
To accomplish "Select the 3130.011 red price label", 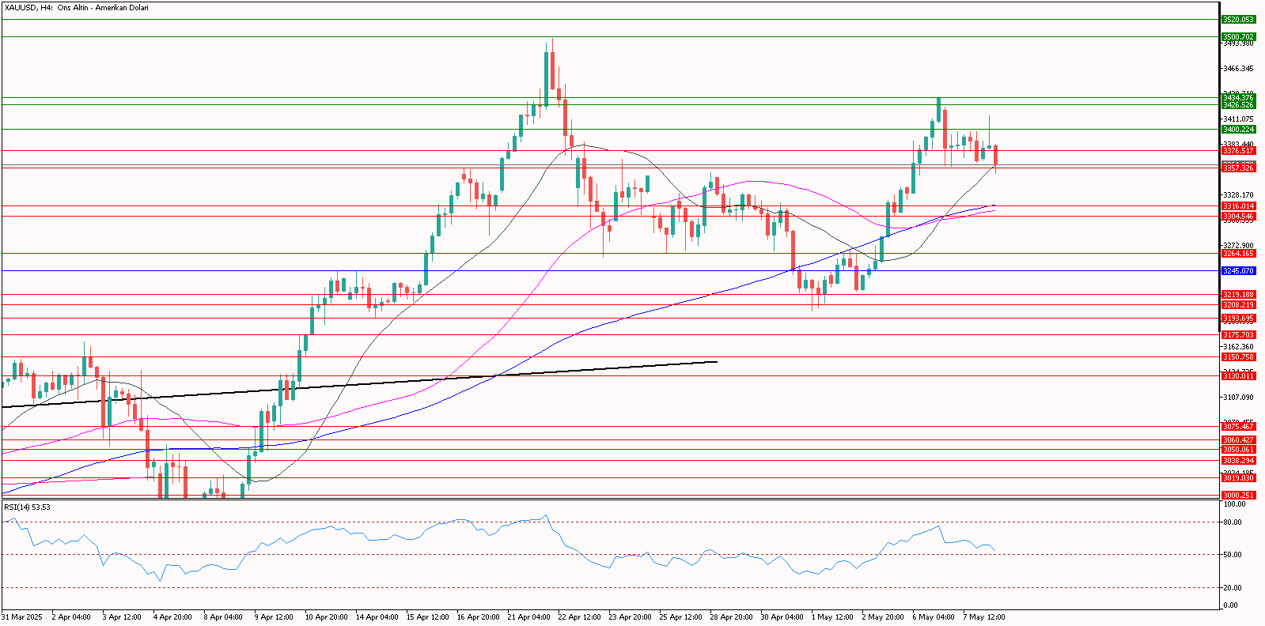I will (x=1238, y=375).
